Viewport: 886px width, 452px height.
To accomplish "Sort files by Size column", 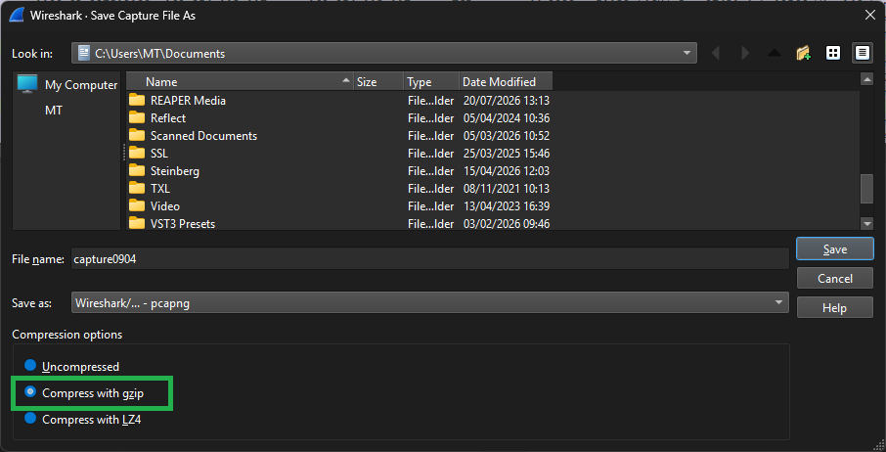I will (378, 82).
